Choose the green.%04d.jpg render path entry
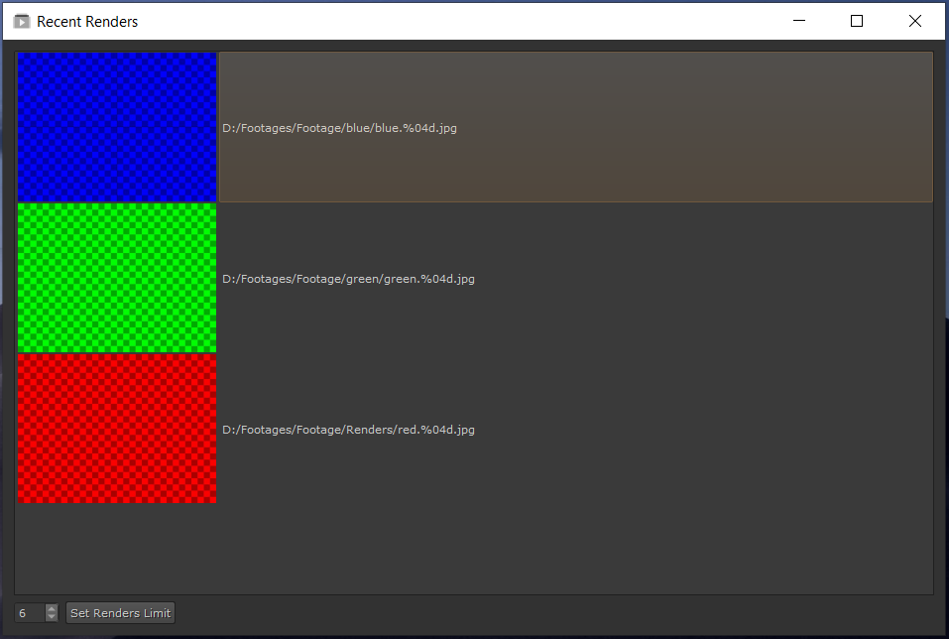Image resolution: width=949 pixels, height=639 pixels. pos(348,279)
